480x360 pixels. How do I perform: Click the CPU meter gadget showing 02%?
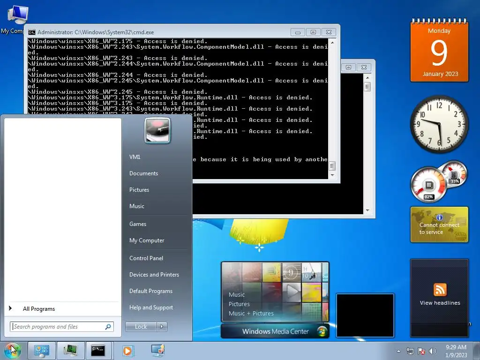pyautogui.click(x=428, y=184)
